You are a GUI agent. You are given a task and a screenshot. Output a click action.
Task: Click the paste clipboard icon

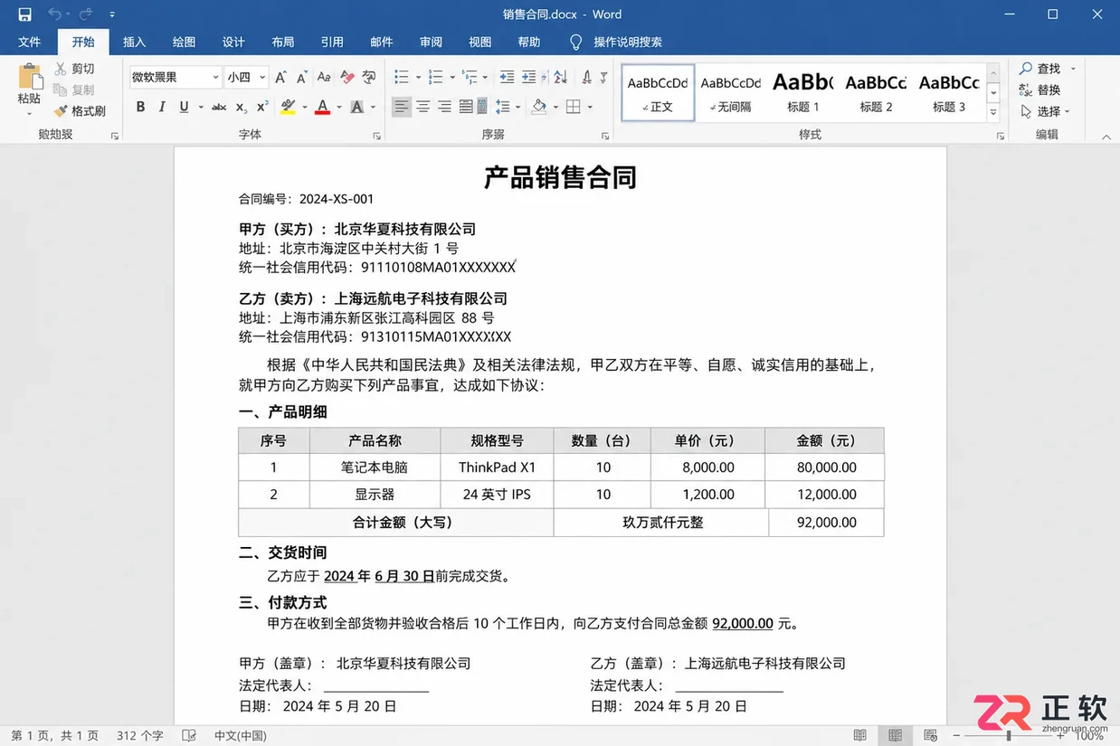tap(29, 77)
